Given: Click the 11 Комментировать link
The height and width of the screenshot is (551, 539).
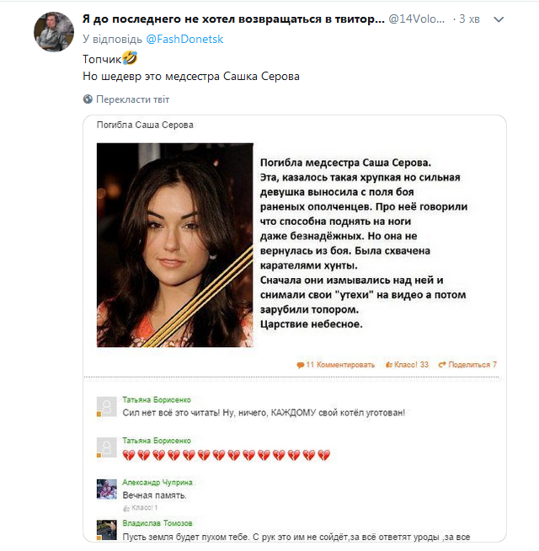Looking at the screenshot, I should pyautogui.click(x=339, y=365).
